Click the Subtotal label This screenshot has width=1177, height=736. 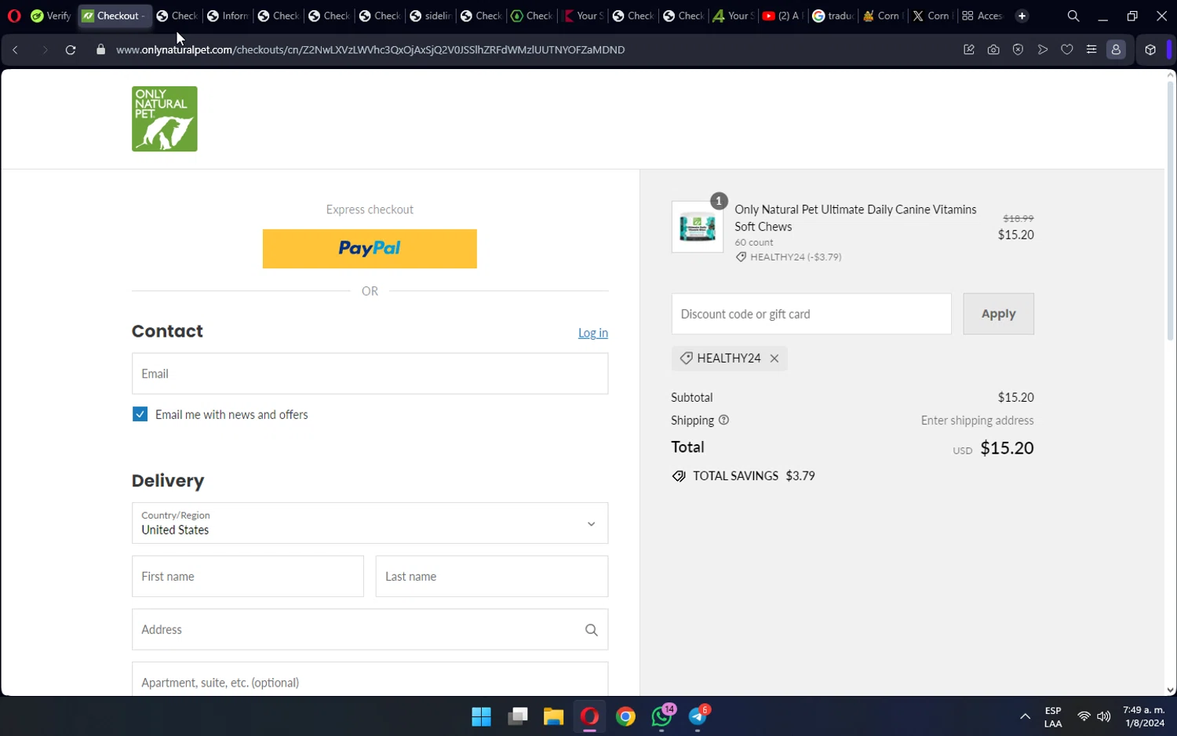pyautogui.click(x=692, y=398)
